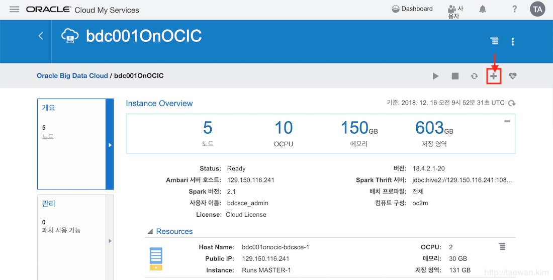The height and width of the screenshot is (280, 553).
Task: Select the Cloud License value
Action: [246, 215]
